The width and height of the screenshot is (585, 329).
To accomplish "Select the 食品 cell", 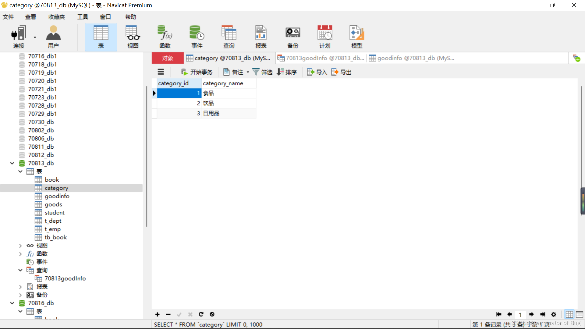I will [229, 93].
